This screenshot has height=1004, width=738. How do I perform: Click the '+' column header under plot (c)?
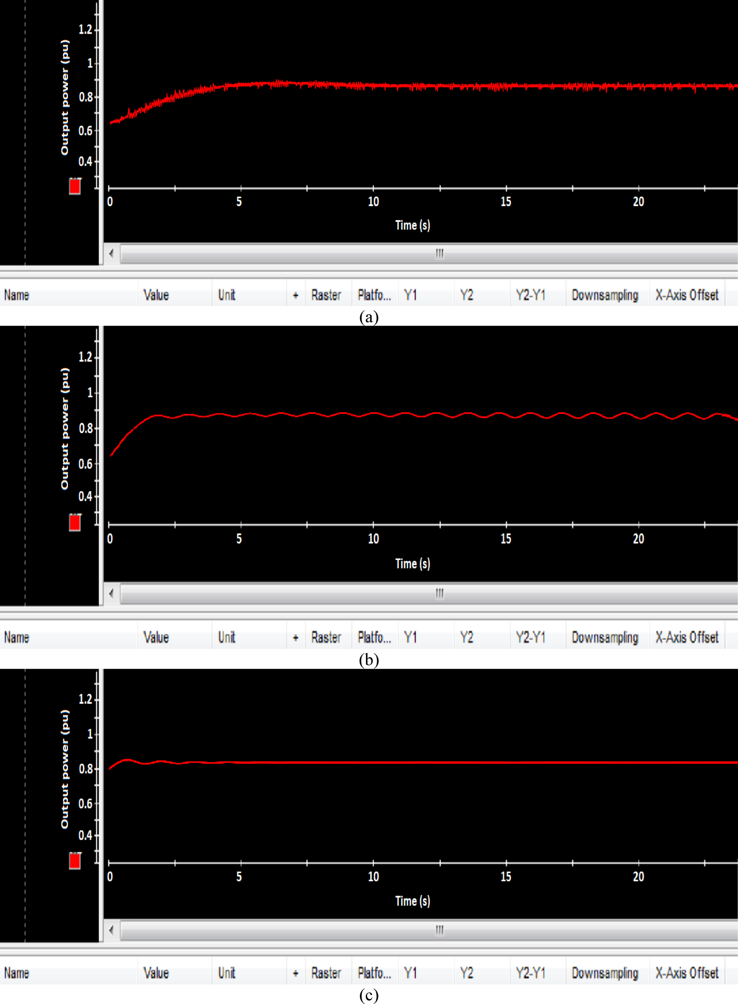[295, 973]
